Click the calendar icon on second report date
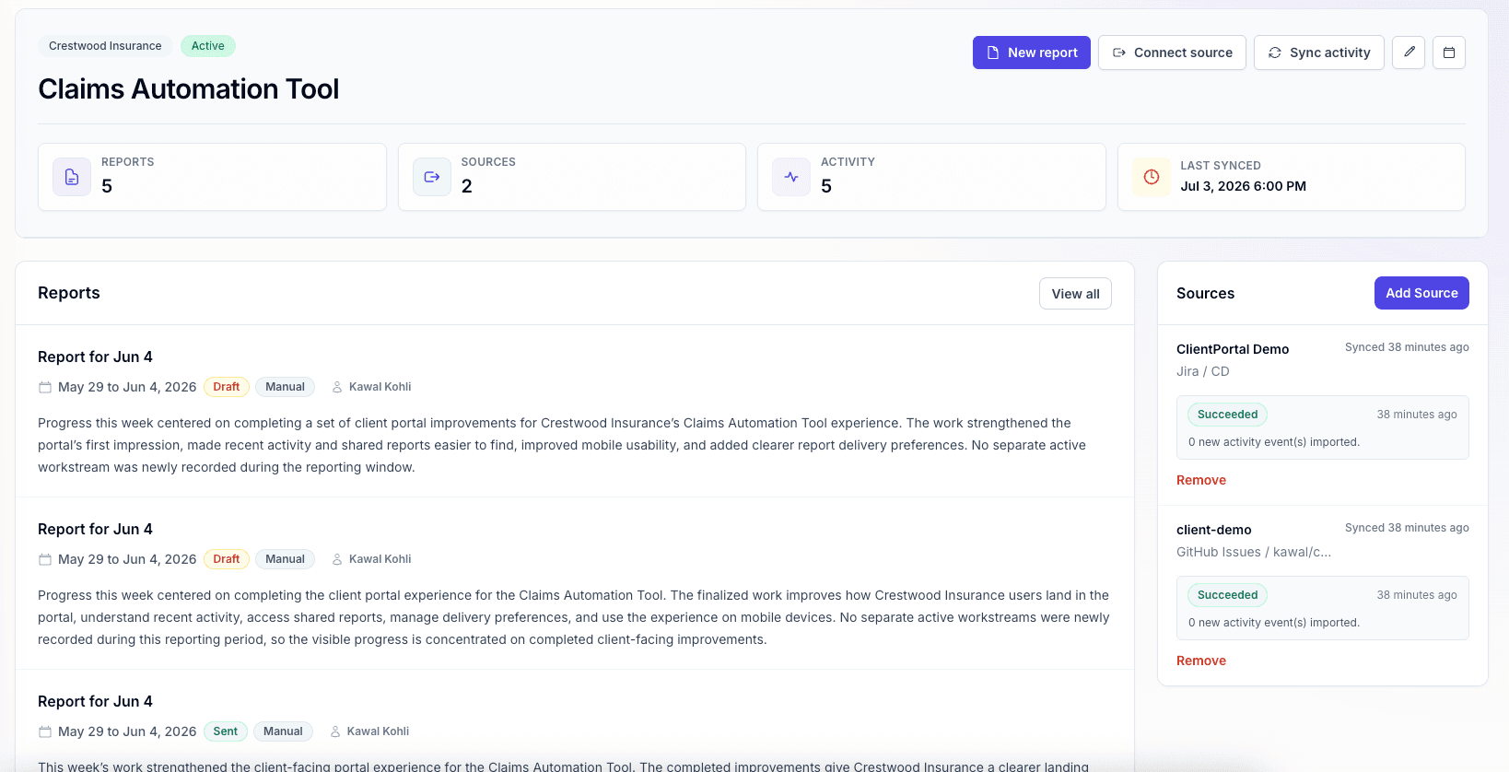The height and width of the screenshot is (772, 1509). (x=44, y=559)
